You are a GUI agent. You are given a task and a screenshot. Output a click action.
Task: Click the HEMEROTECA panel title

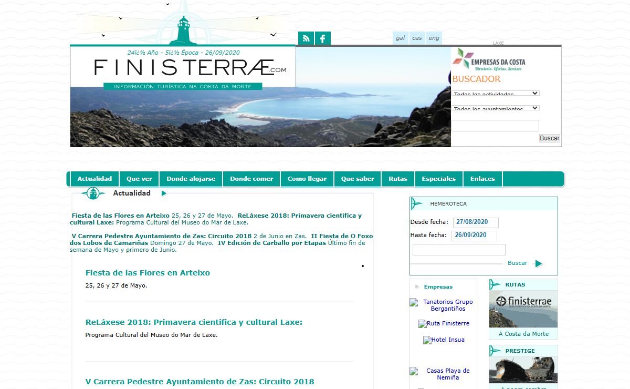[x=448, y=204]
